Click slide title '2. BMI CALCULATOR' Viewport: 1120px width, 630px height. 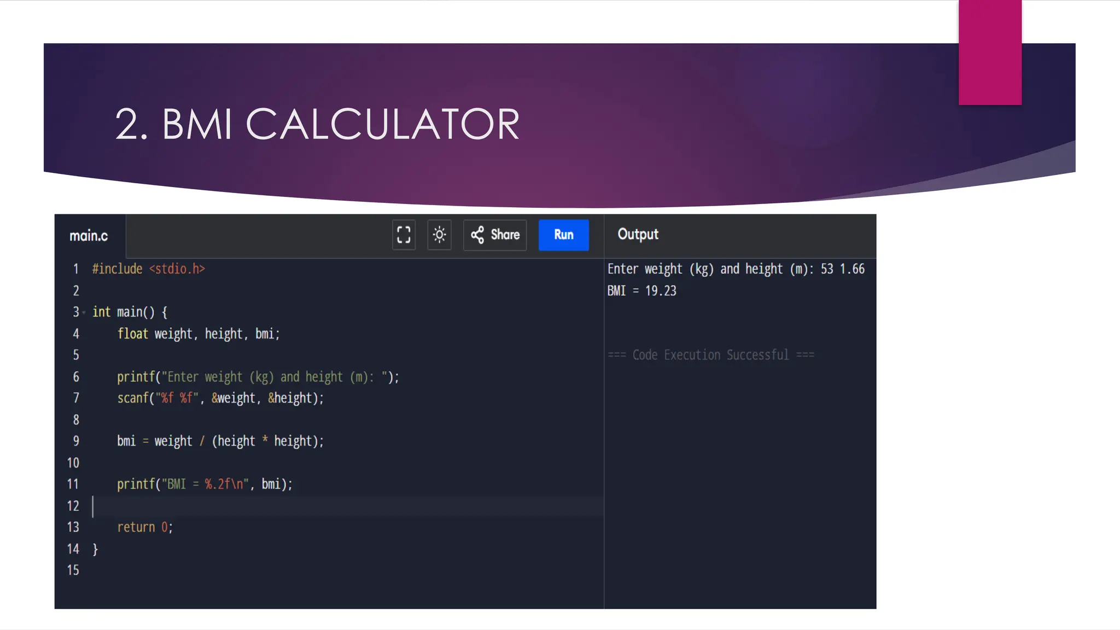(317, 124)
